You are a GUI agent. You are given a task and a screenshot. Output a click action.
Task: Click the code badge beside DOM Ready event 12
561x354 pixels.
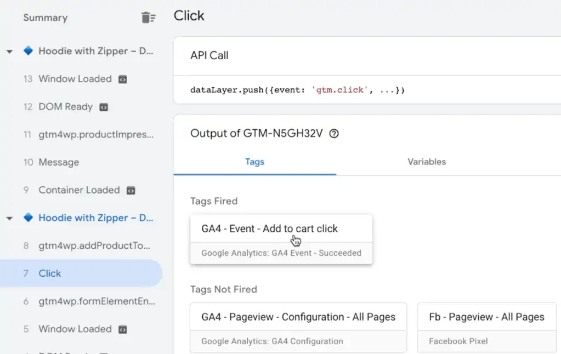[103, 106]
